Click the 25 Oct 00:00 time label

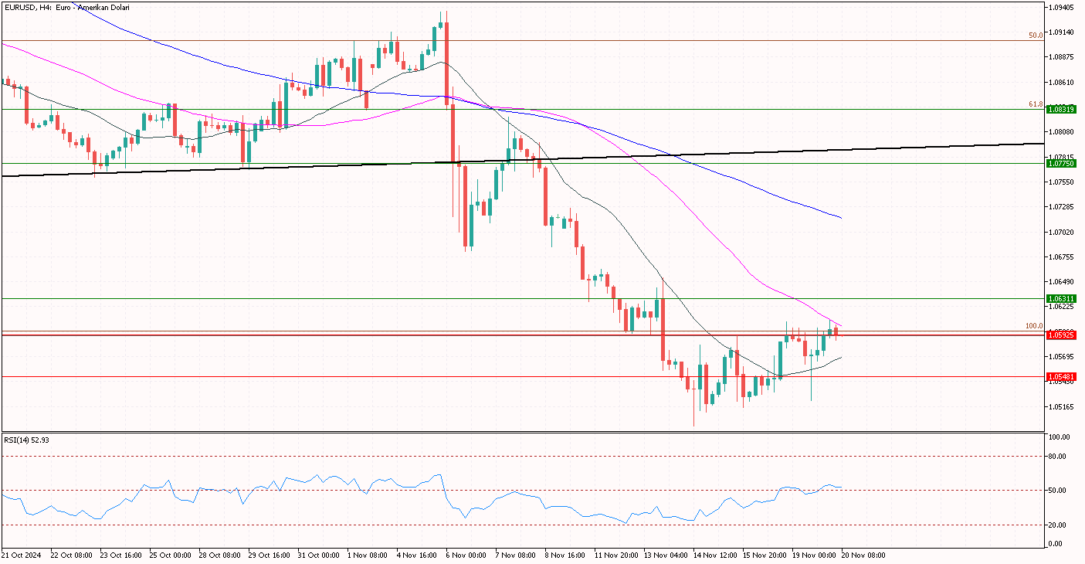[171, 556]
